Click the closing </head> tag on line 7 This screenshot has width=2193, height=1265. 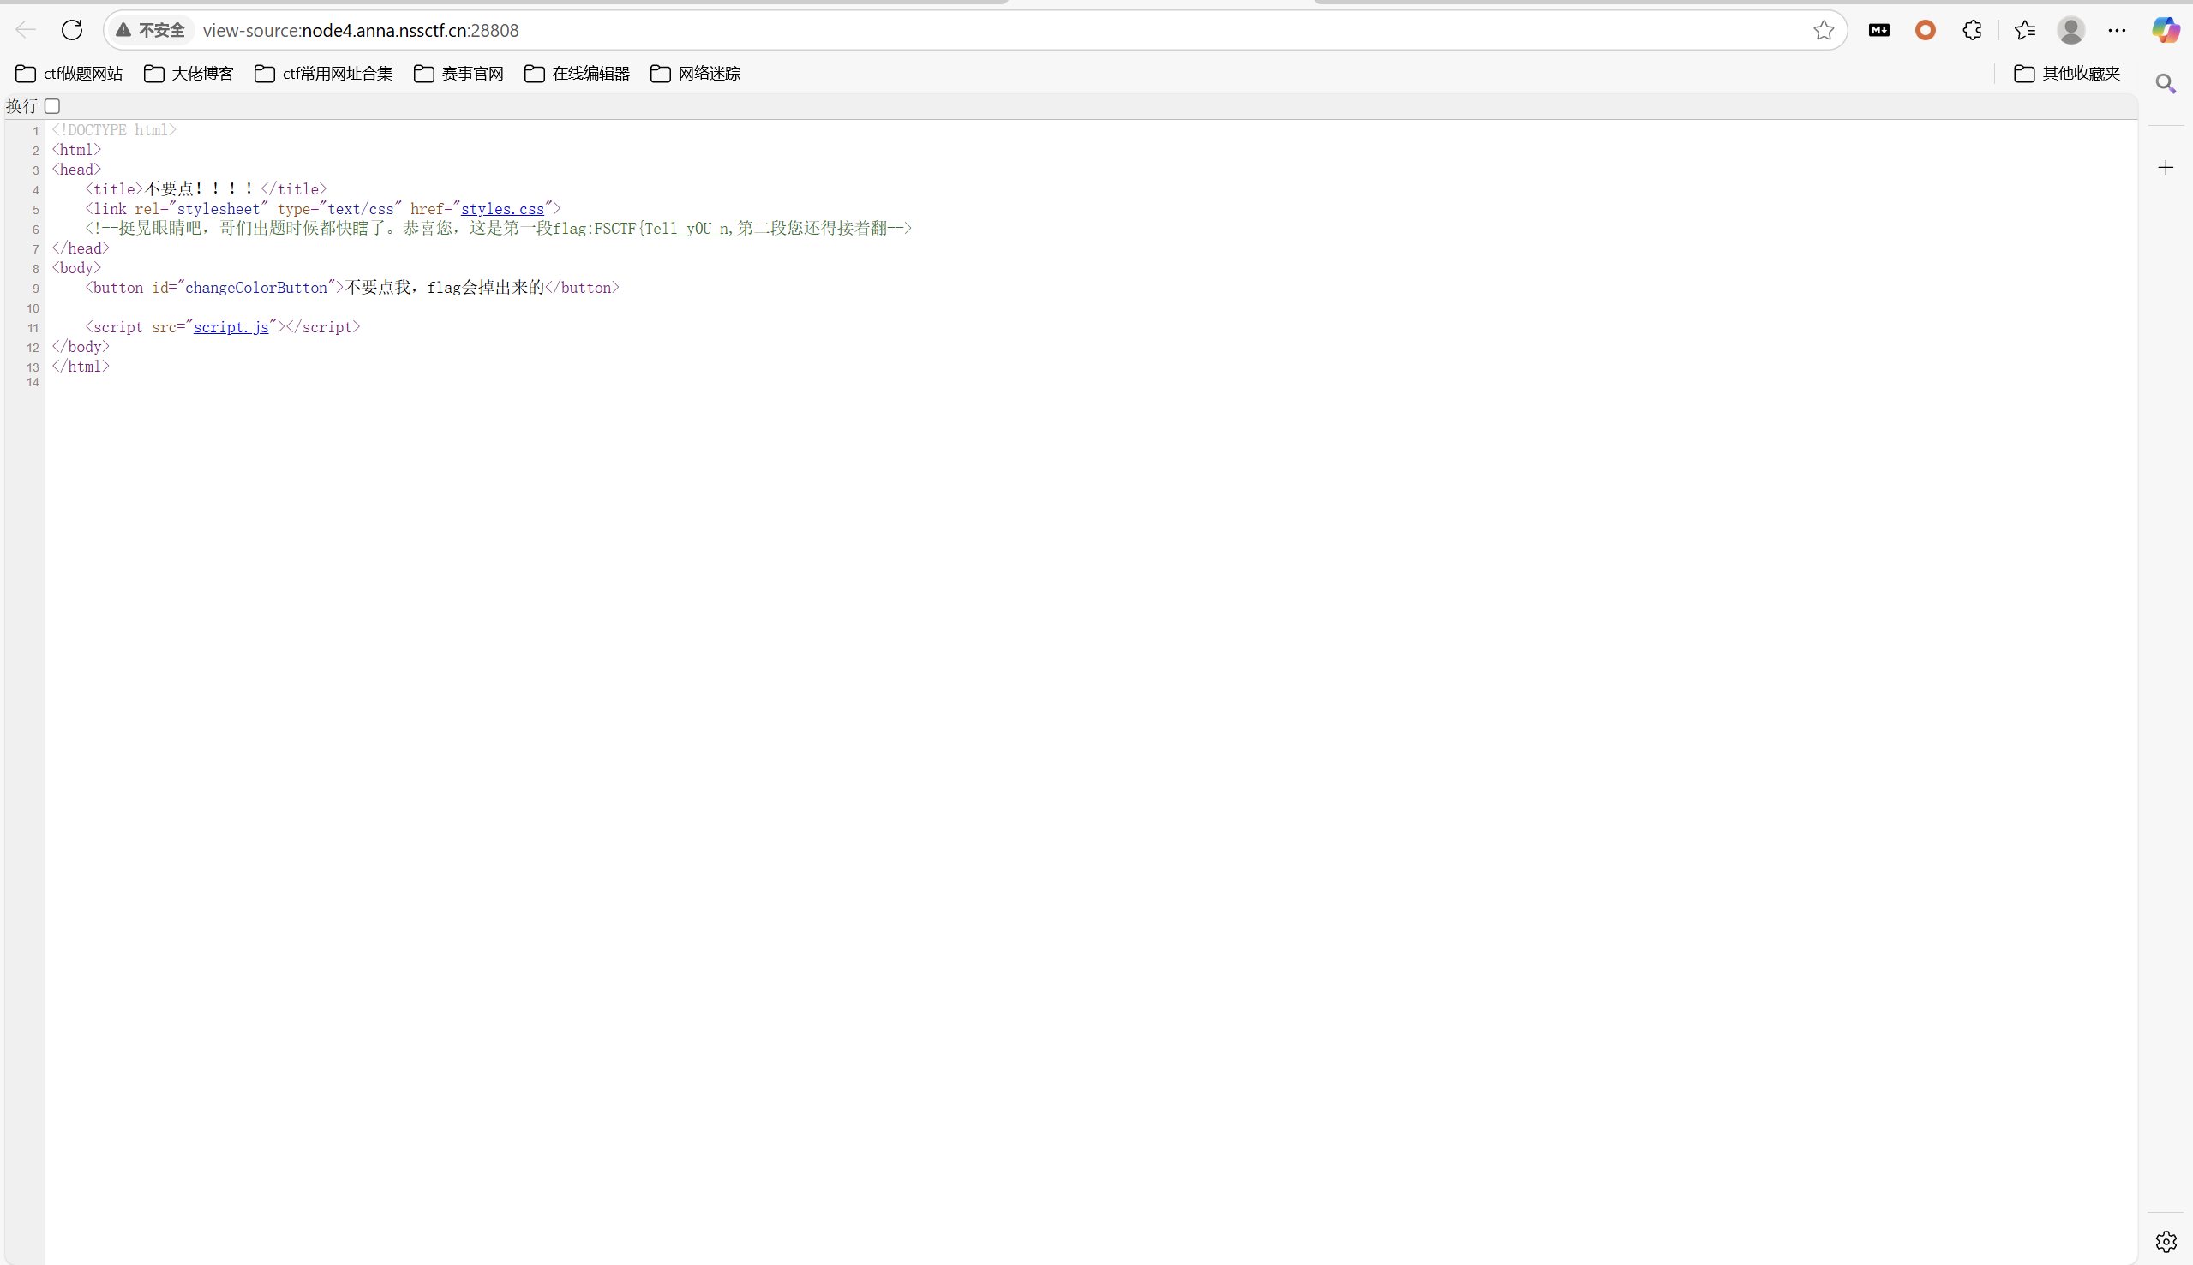(80, 248)
